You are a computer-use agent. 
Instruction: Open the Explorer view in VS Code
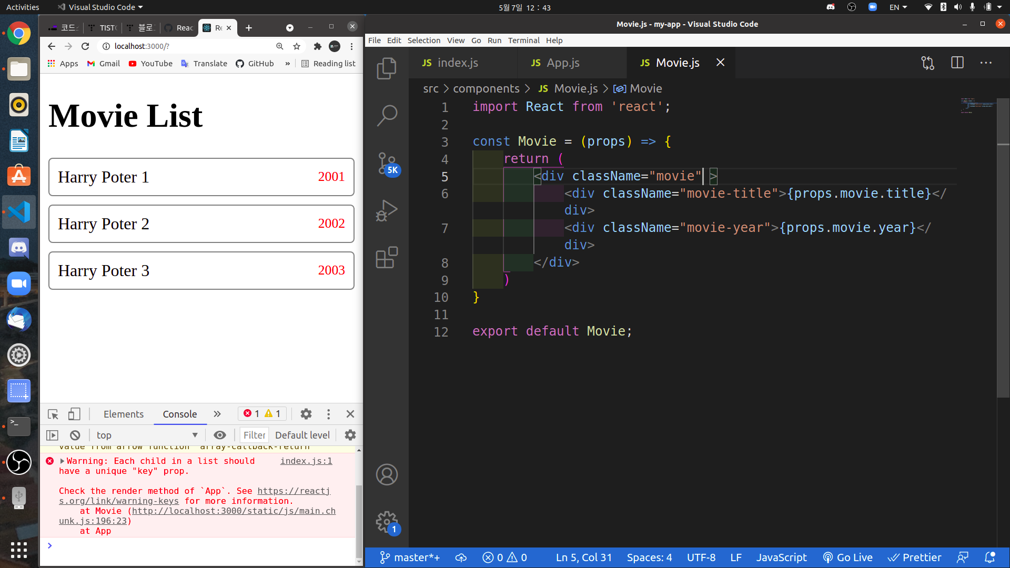tap(387, 68)
